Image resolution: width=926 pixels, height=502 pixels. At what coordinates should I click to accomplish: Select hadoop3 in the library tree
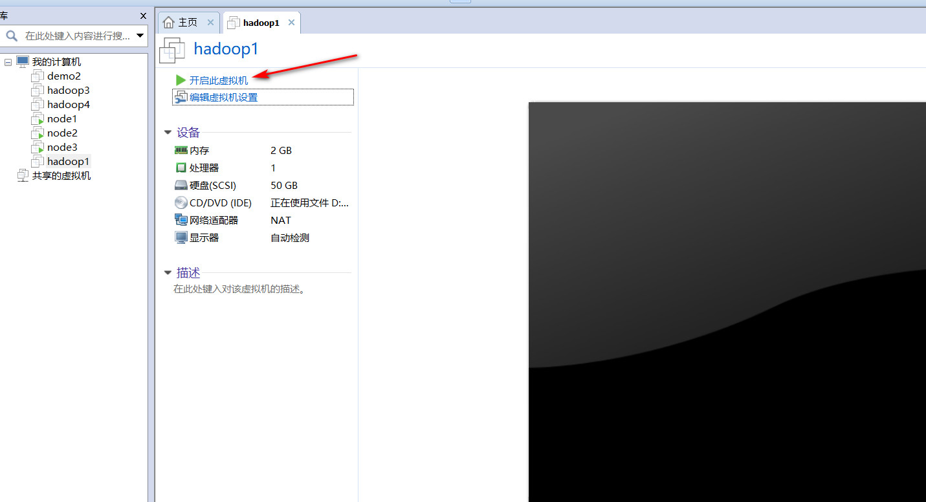(69, 90)
